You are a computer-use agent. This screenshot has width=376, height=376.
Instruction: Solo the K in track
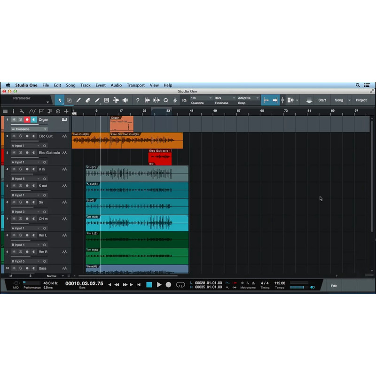(x=20, y=169)
